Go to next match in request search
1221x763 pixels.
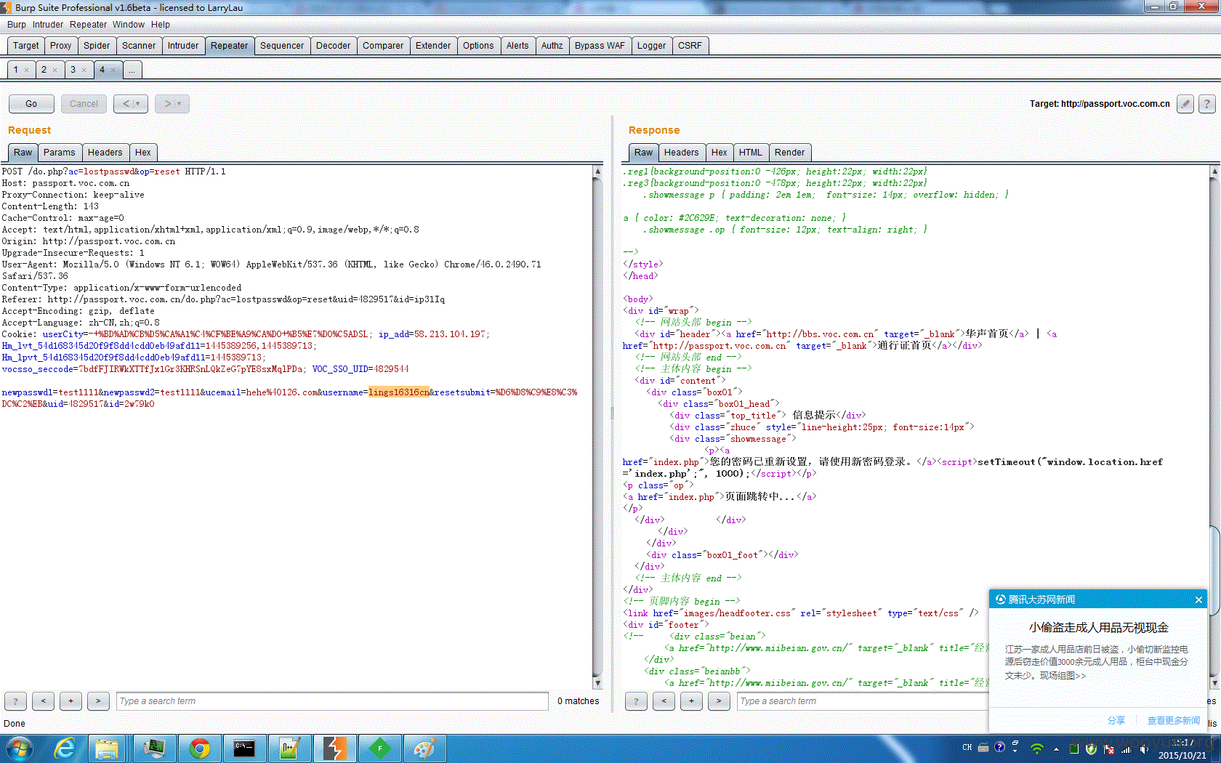click(x=98, y=701)
